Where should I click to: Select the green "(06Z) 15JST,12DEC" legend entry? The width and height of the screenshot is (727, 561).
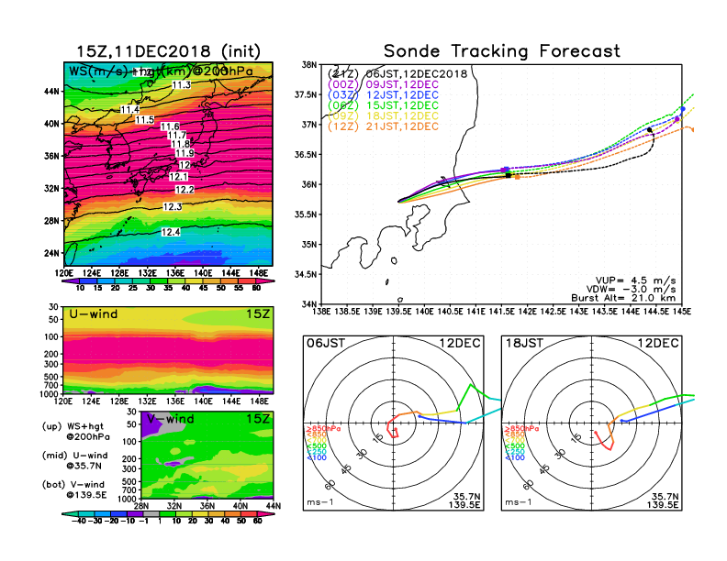383,105
